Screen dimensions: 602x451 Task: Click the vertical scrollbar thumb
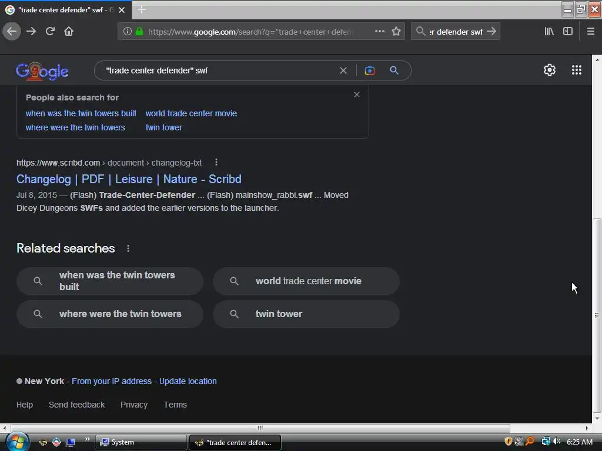pyautogui.click(x=597, y=315)
